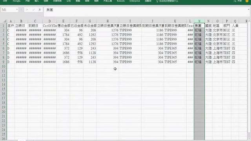Click cell 558 in row 7
Screen dimensions: 251x141
click(77, 53)
